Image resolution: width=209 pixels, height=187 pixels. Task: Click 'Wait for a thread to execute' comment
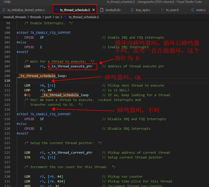(x=59, y=62)
